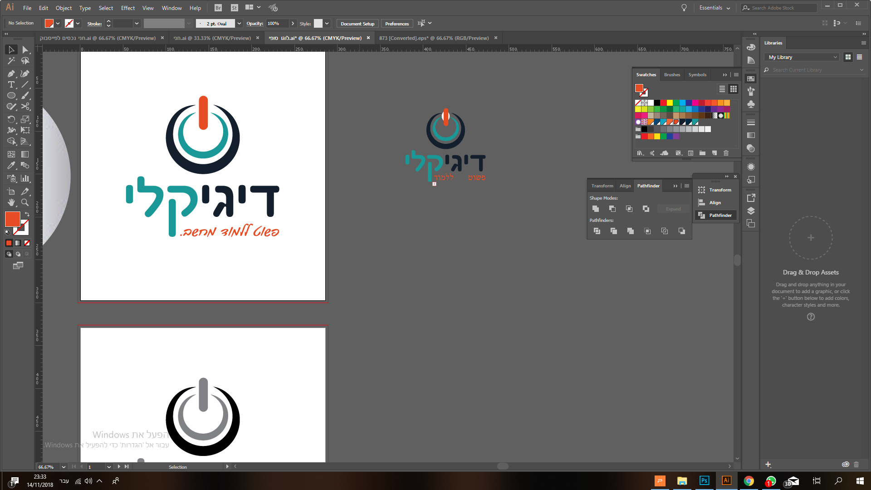Select the Type tool
Screen dimensions: 871x490
pos(11,85)
